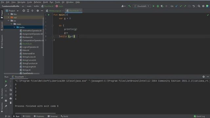Rerun DowhileKt in Run panel

point(6,81)
